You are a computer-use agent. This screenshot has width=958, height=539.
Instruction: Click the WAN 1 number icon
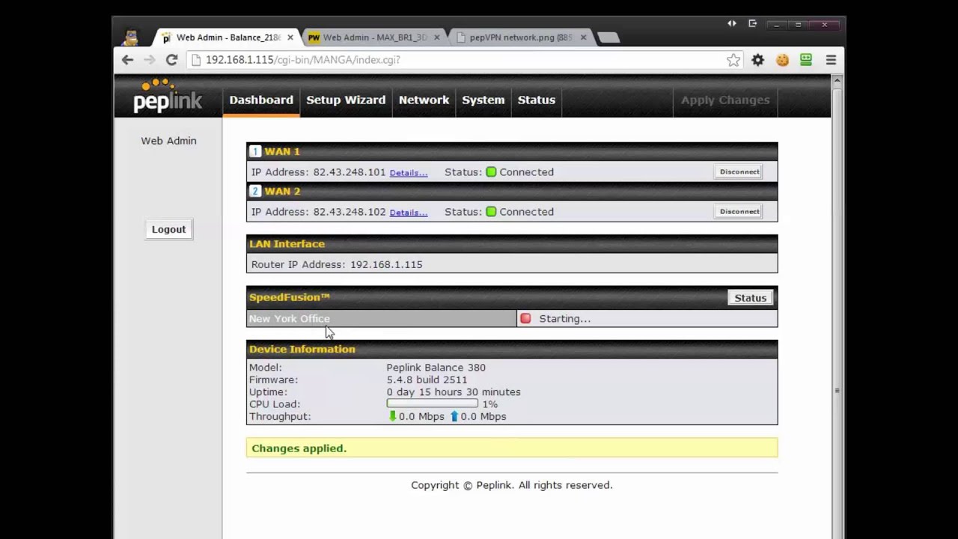(255, 151)
